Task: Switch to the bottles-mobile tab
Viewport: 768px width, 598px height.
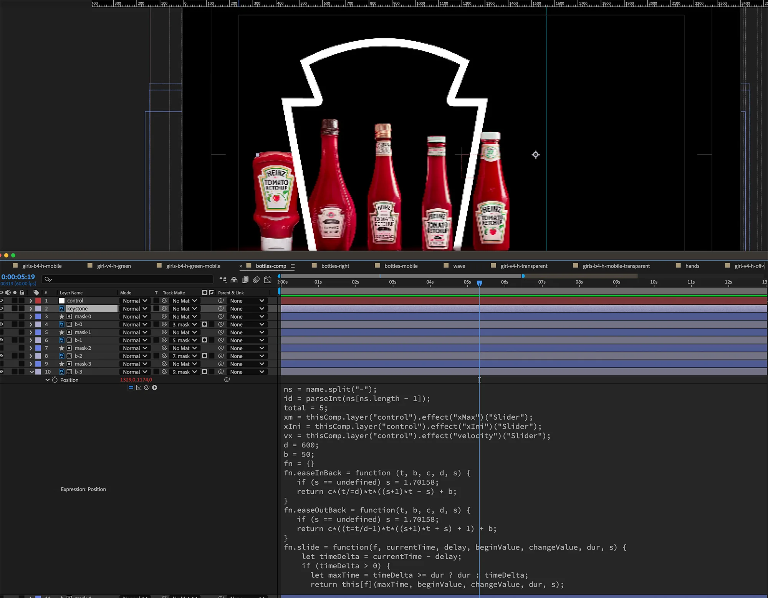Action: (401, 266)
